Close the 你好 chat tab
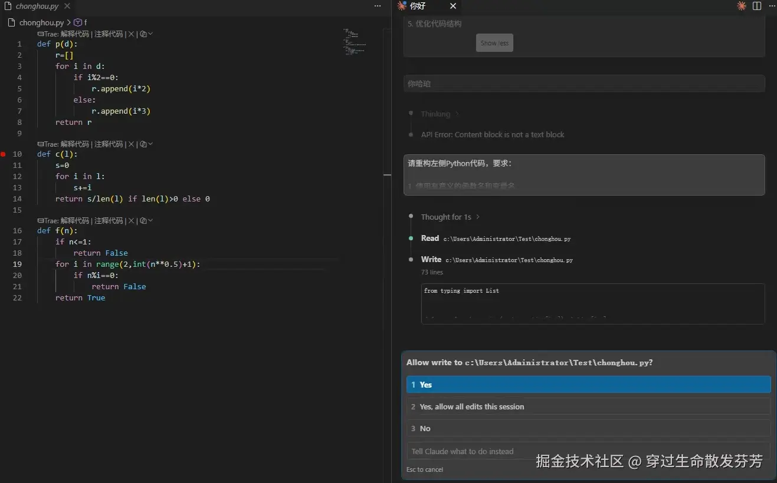This screenshot has width=777, height=483. point(453,6)
